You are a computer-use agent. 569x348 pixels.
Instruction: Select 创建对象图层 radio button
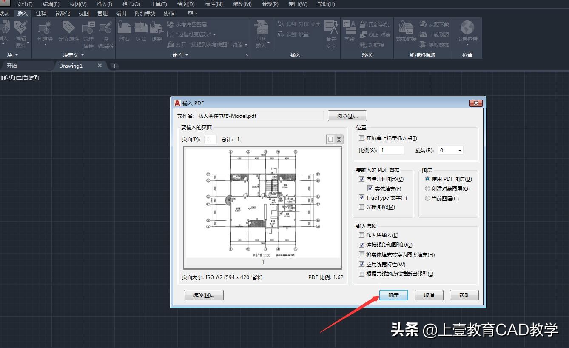tap(427, 188)
